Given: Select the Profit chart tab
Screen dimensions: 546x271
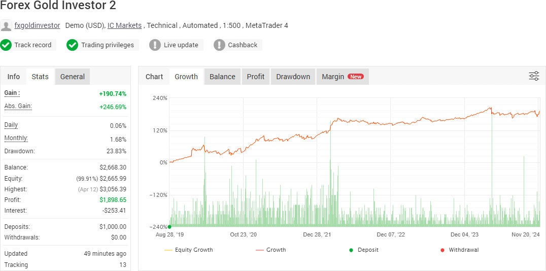Looking at the screenshot, I should click(x=256, y=77).
